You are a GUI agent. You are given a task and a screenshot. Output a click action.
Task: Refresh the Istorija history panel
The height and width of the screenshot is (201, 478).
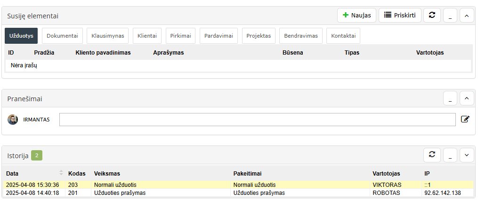coord(432,154)
